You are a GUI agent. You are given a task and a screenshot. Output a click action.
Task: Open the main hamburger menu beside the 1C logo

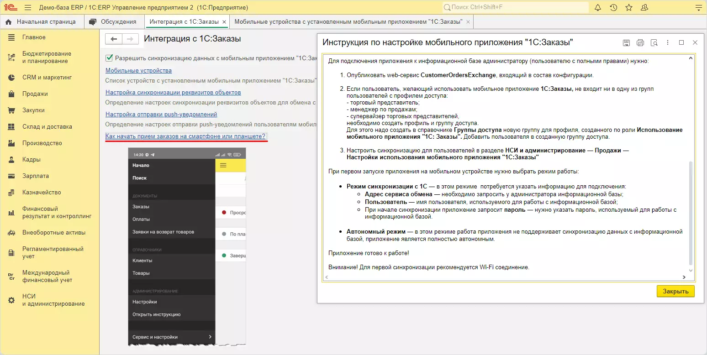(27, 8)
